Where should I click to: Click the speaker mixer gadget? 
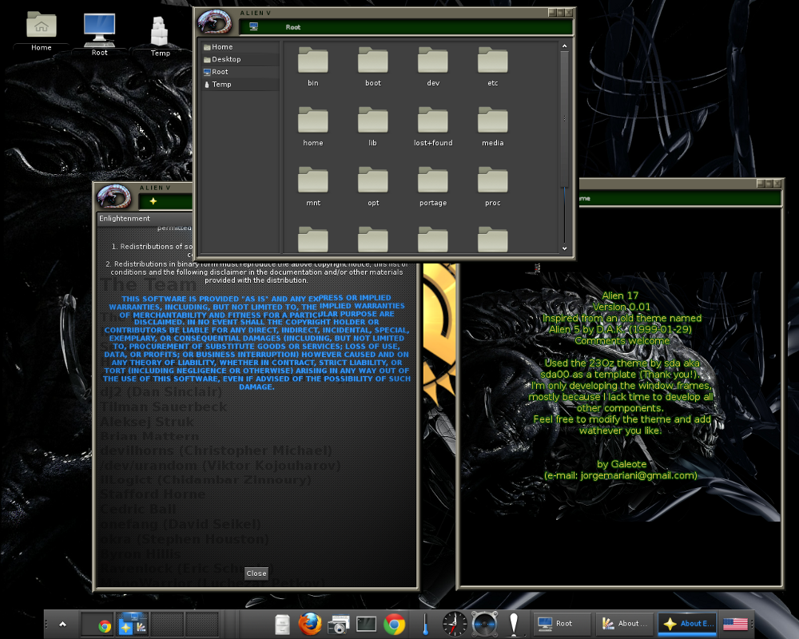tap(484, 624)
